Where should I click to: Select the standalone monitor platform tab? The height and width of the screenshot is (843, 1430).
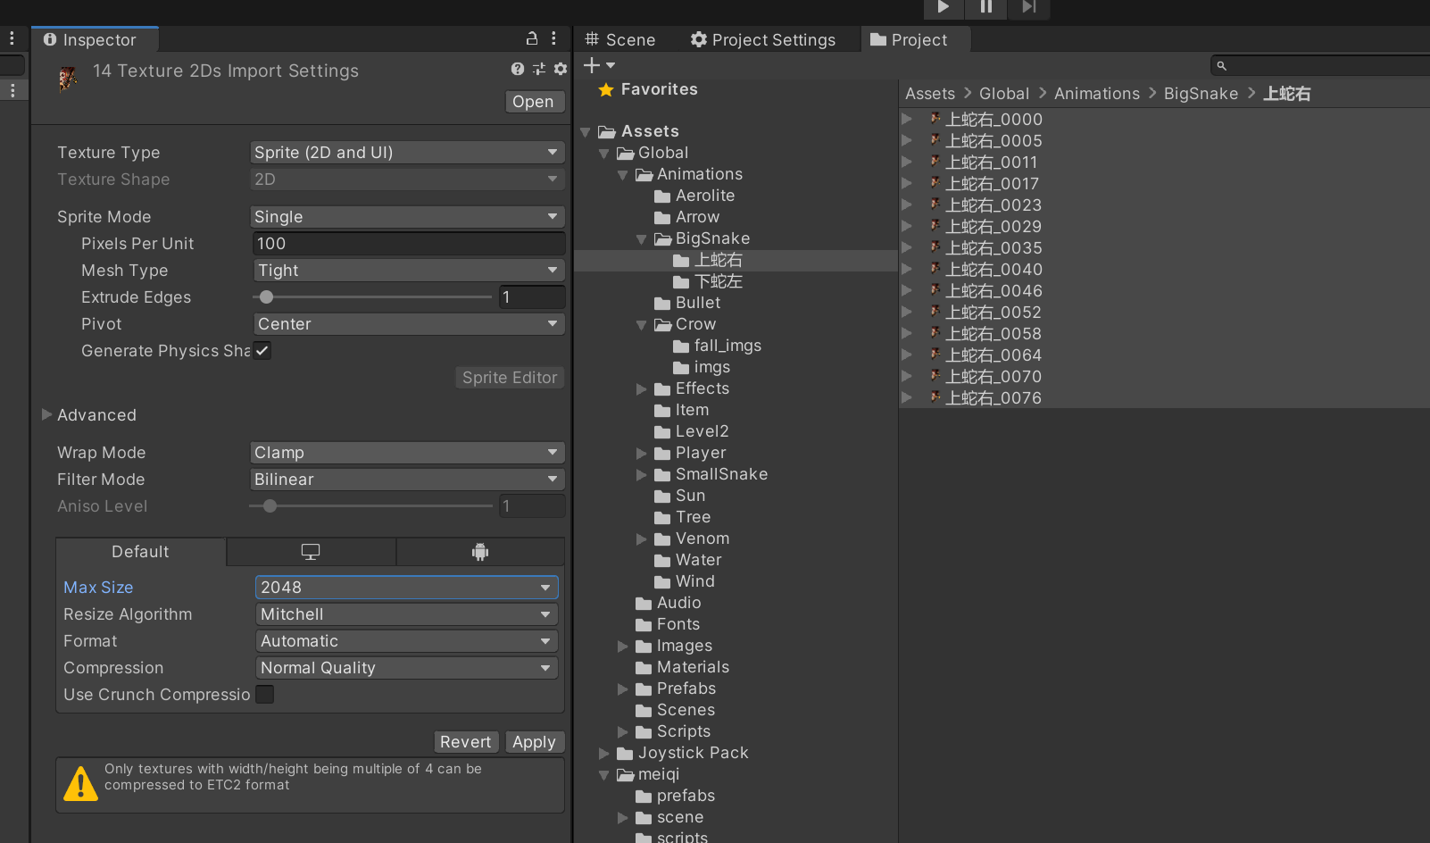(311, 552)
